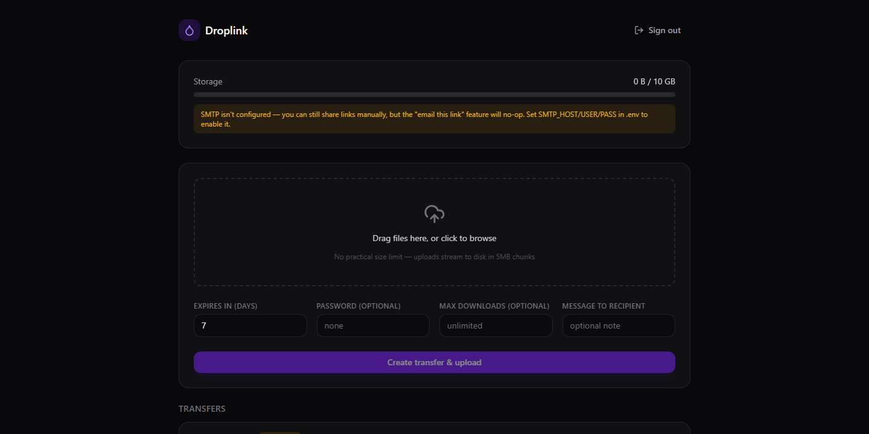The height and width of the screenshot is (434, 869).
Task: Click the Droplink brand name
Action: [x=226, y=31]
